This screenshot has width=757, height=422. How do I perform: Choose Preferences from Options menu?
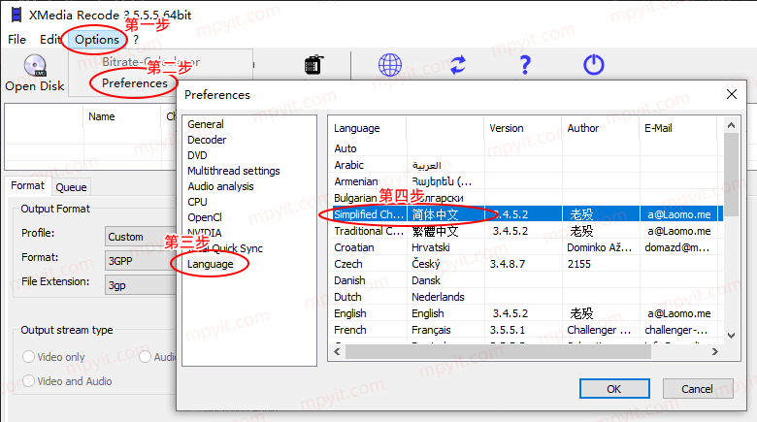135,83
